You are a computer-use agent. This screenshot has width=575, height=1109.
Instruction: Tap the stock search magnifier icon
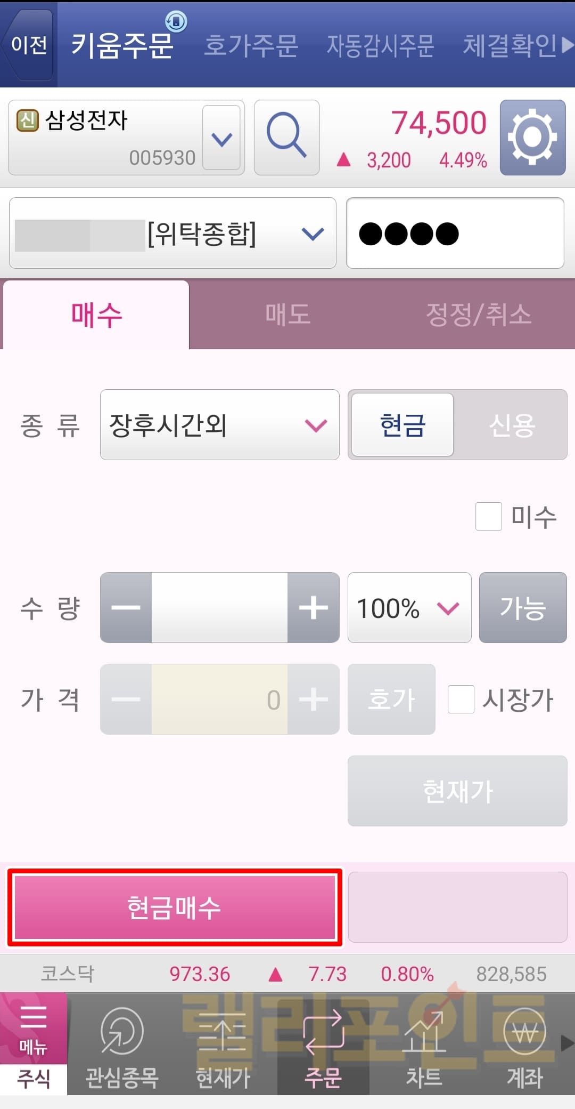(286, 137)
